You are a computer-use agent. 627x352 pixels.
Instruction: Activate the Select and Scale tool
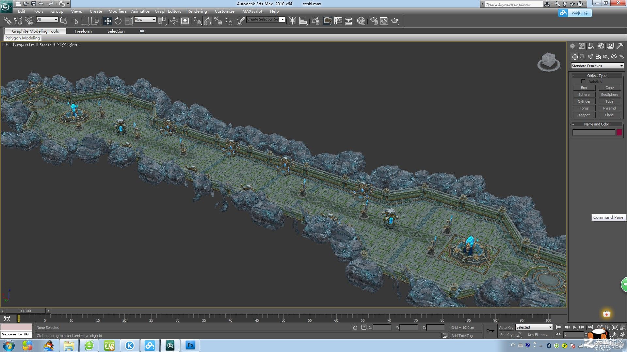coord(128,21)
